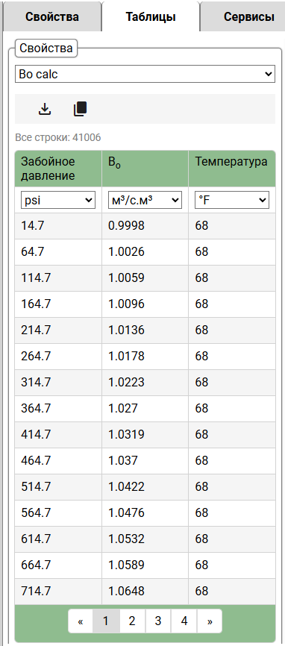Click temperature 68 in the 14.7 row
Screen dimensions: 285x646
pos(232,226)
